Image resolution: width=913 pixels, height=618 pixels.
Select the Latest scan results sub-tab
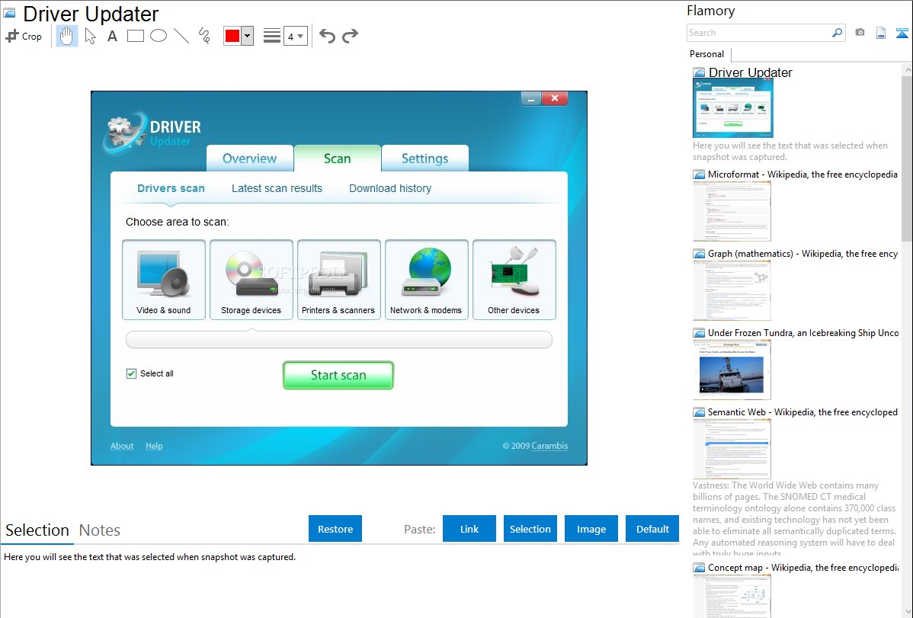(277, 188)
